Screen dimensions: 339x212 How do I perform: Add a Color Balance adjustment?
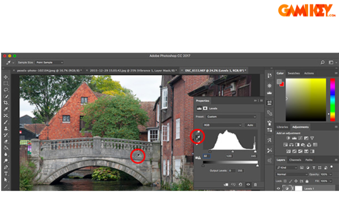292,145
